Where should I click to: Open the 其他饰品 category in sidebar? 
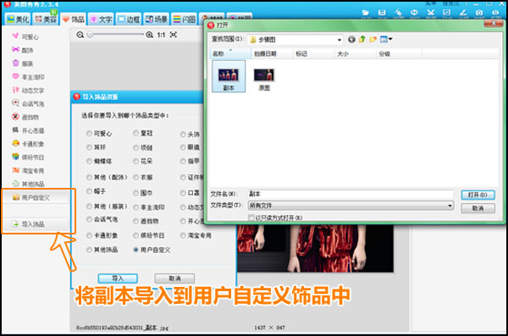tap(28, 184)
